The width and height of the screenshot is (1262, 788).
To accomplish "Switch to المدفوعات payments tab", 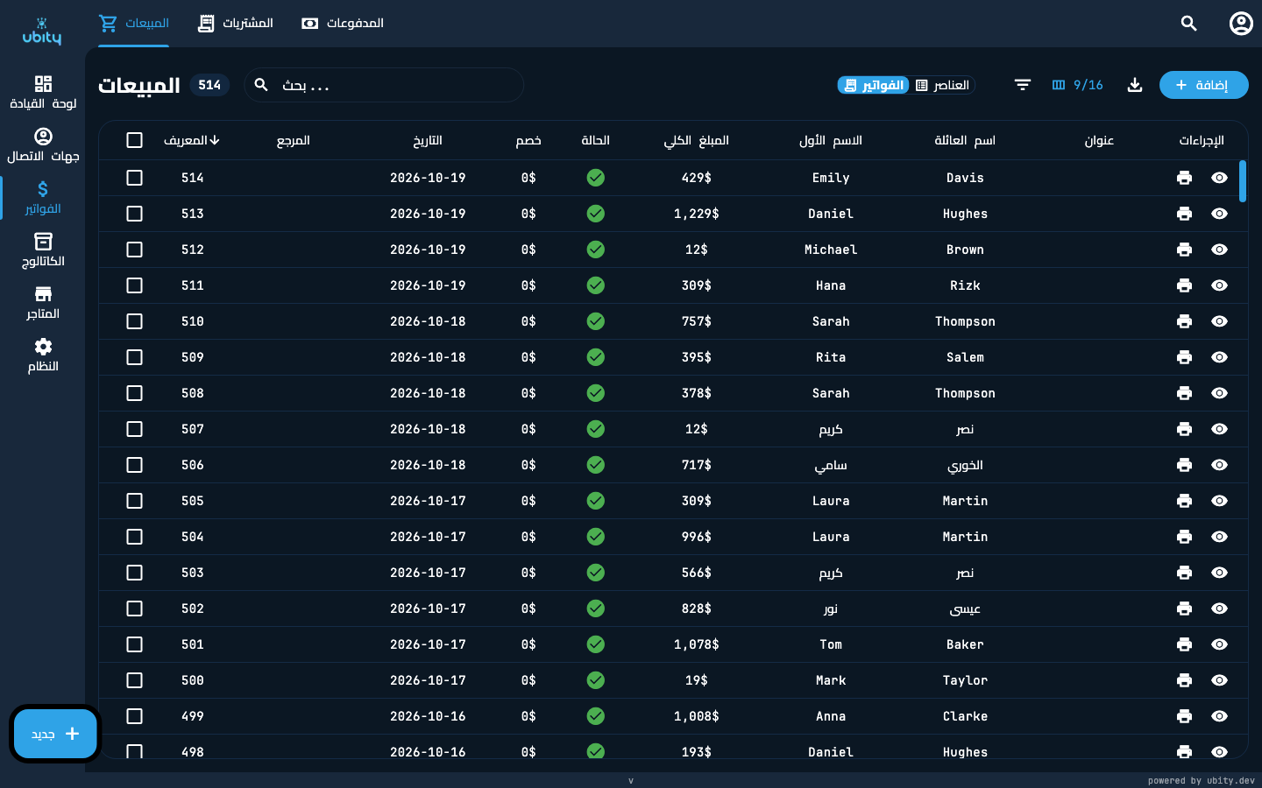I will tap(343, 24).
